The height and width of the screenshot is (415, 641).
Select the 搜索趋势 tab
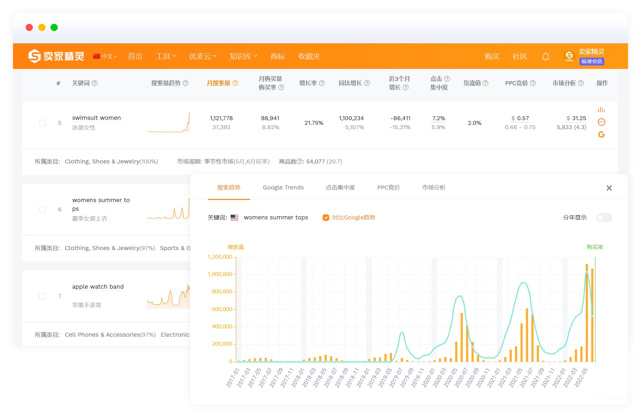229,188
